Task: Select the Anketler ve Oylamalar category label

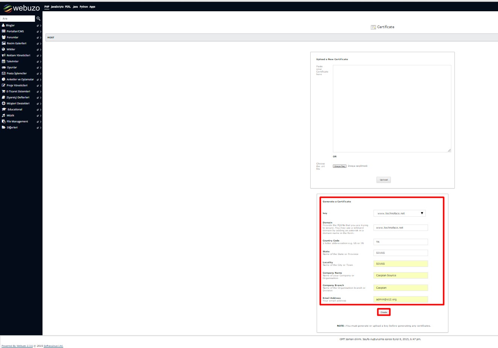Action: coord(20,80)
